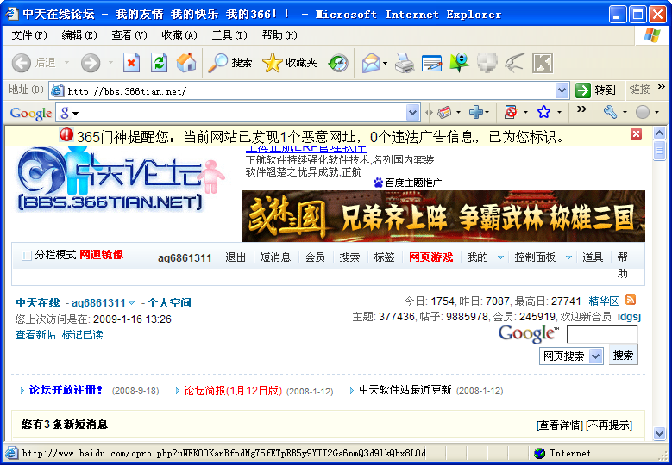Click the Google toolbar bookmarks star
Screen dimensions: 672x465
coord(543,112)
